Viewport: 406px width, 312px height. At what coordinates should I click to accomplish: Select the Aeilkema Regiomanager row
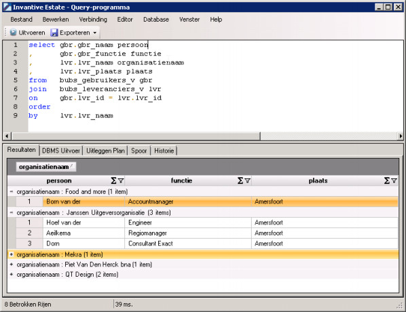(203, 233)
